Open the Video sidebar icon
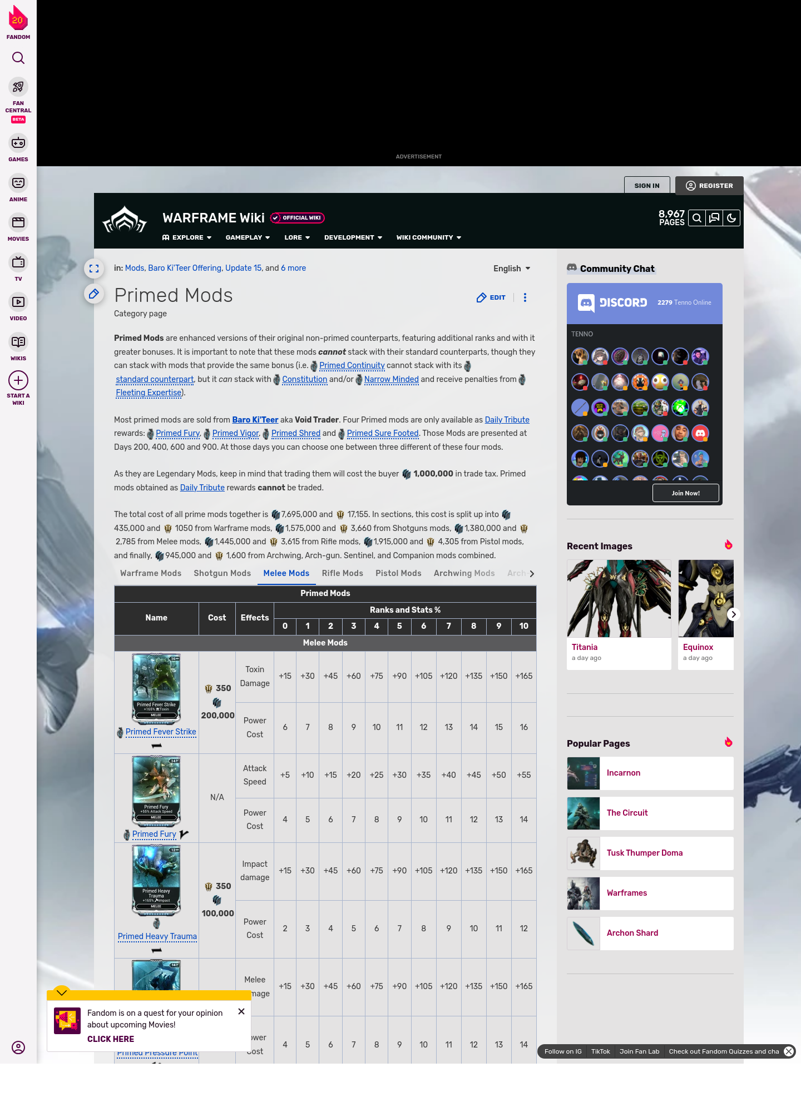The width and height of the screenshot is (801, 1112). point(18,302)
